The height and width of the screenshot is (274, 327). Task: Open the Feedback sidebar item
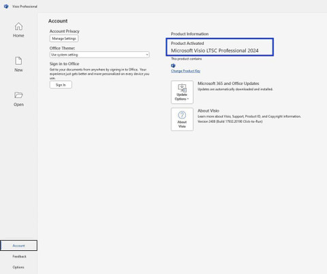click(19, 256)
